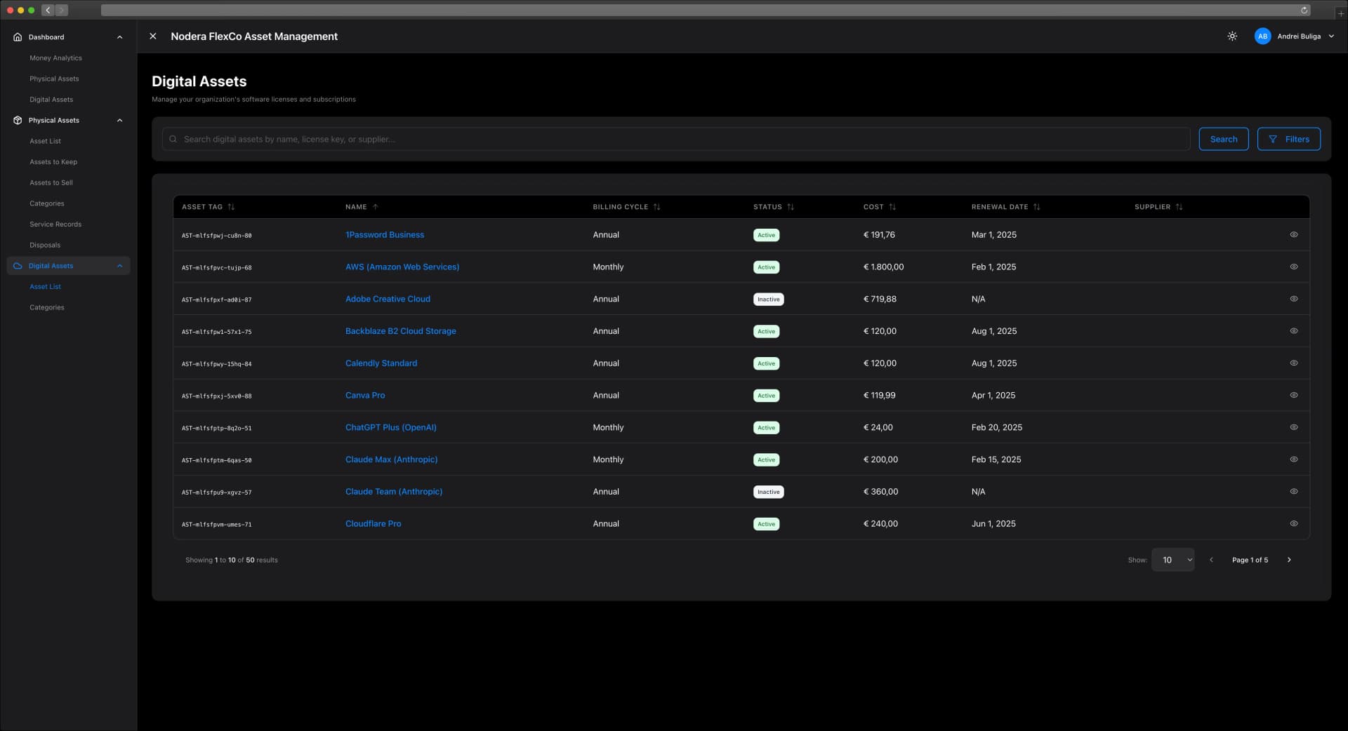The width and height of the screenshot is (1348, 731).
Task: Click the browser address bar
Action: pyautogui.click(x=706, y=11)
